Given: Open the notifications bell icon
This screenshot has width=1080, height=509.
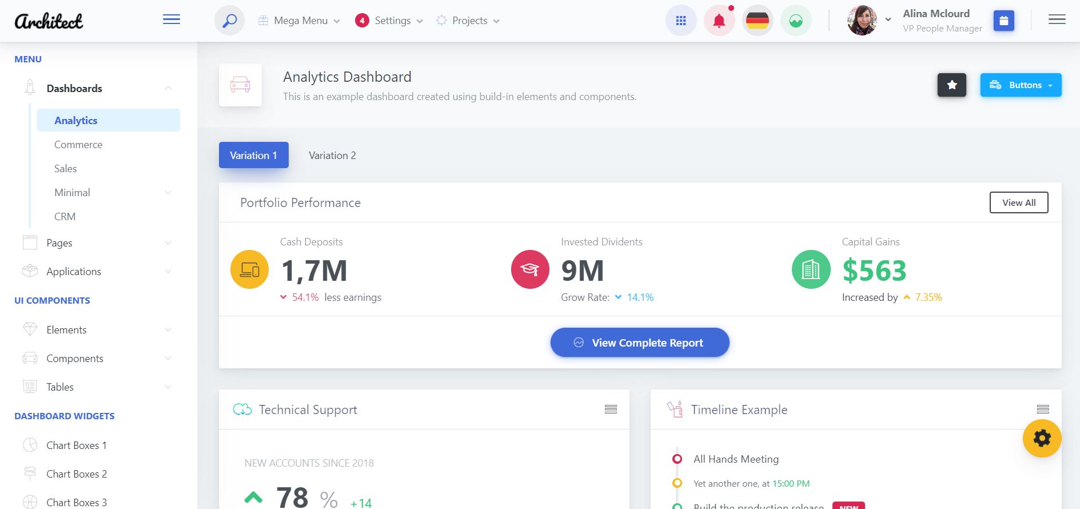Looking at the screenshot, I should click(x=719, y=21).
